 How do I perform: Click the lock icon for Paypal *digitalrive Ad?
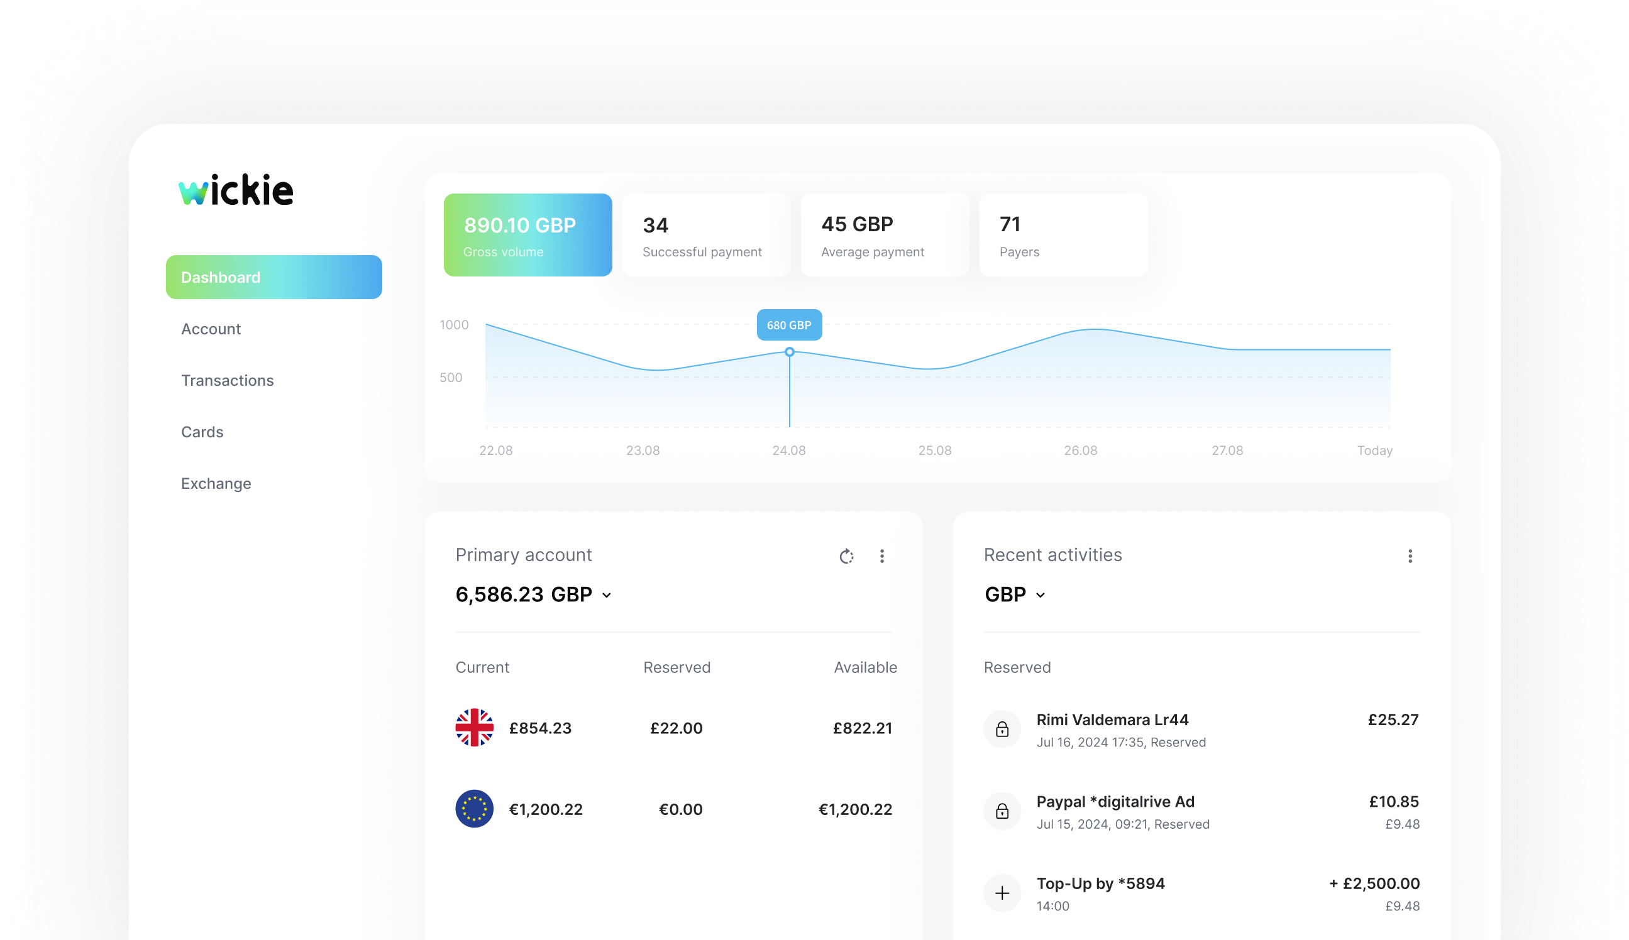pos(1002,811)
